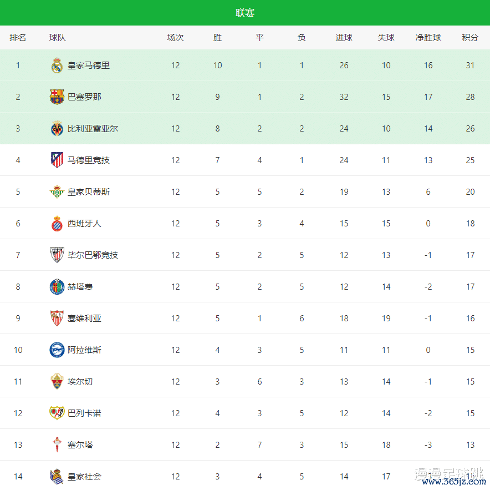
Task: Click the Real Betis club crest
Action: tap(57, 192)
